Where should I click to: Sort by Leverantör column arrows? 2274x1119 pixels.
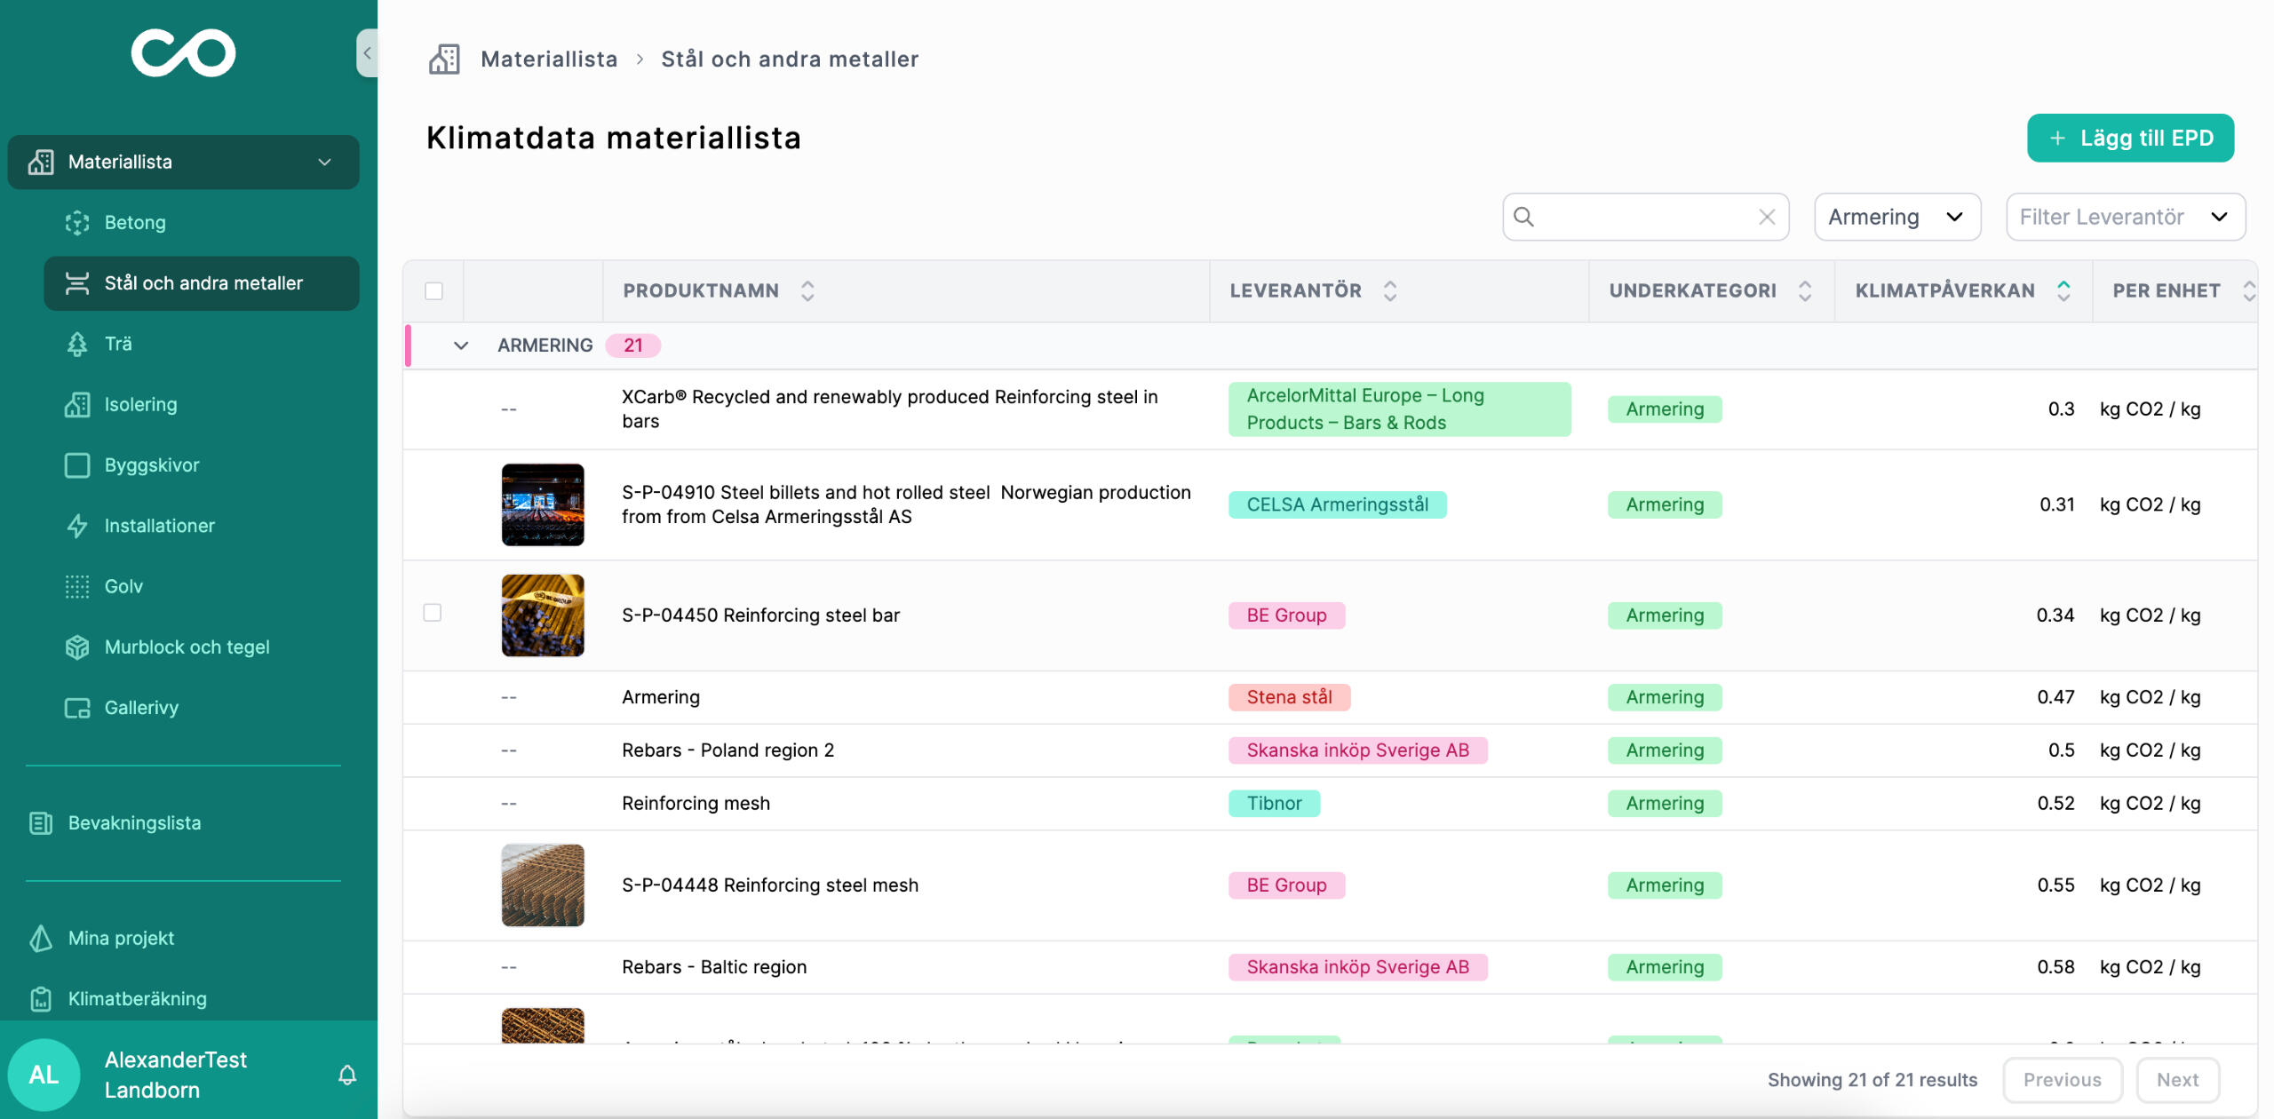coord(1390,290)
